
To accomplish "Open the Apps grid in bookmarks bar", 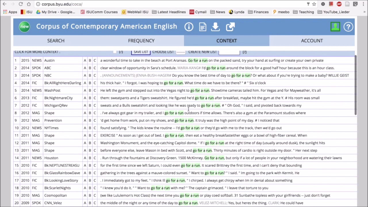I will [x=10, y=12].
